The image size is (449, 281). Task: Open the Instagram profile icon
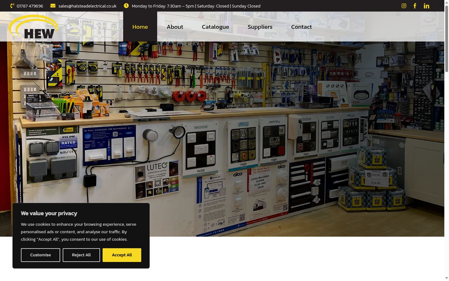404,6
